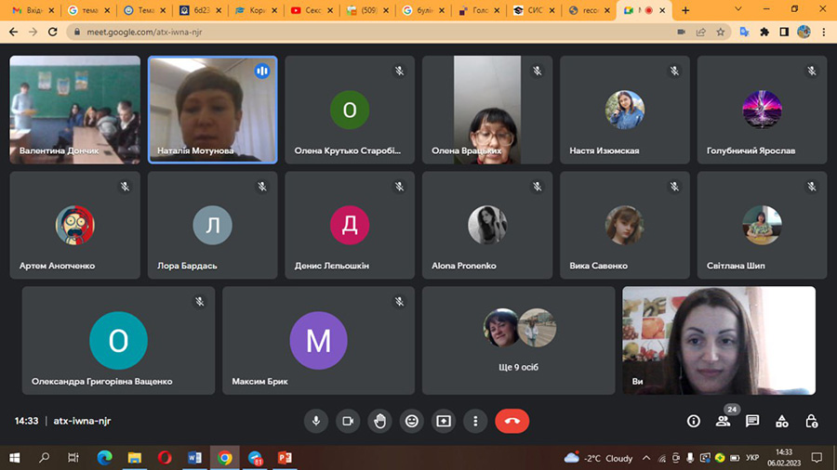Screen dimensions: 837x470
Task: Hang up with the red leave call button
Action: pos(511,421)
